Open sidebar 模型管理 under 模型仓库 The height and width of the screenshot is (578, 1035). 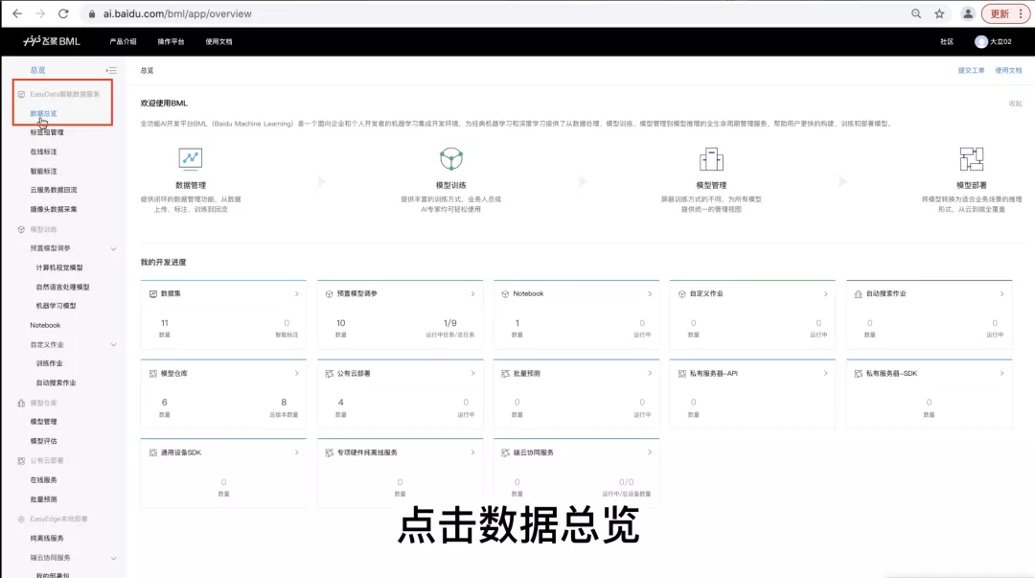(x=43, y=422)
